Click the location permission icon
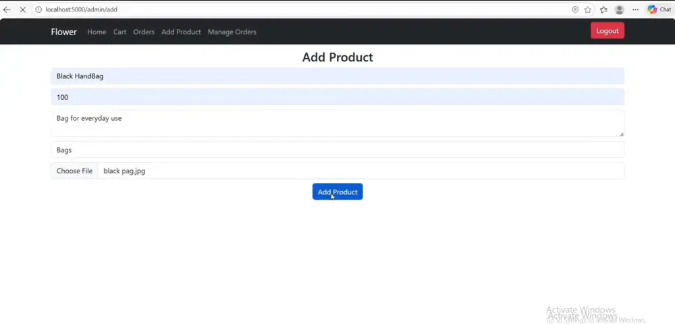Screen dimensions: 675x324 [x=575, y=9]
